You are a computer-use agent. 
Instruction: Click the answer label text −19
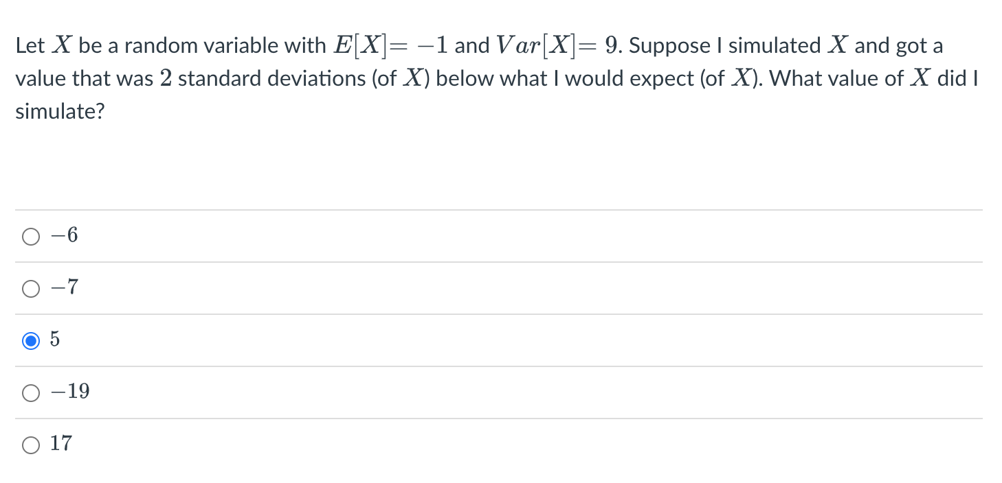coord(70,390)
